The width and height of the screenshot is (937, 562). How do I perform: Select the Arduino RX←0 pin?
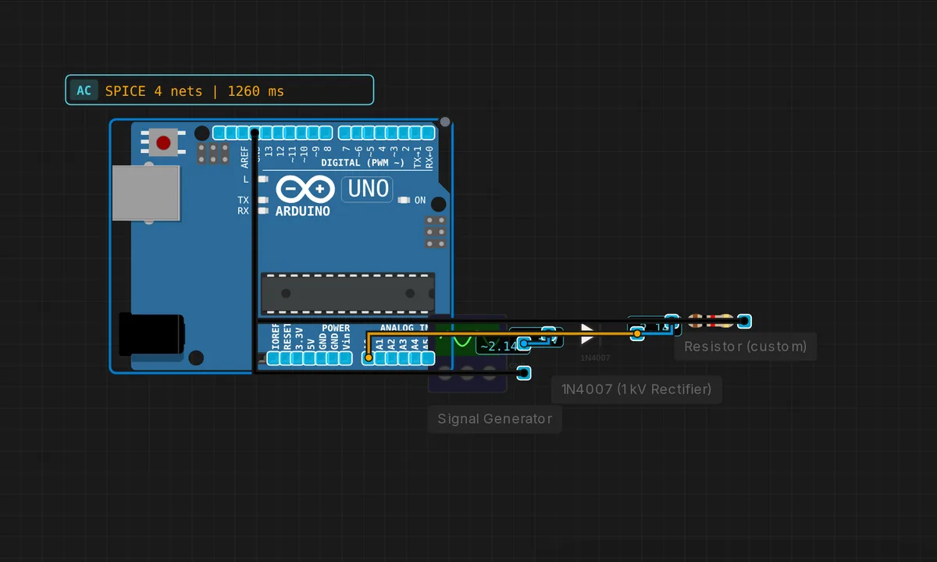(429, 133)
